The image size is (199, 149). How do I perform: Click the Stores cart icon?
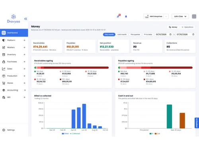pos(4,83)
